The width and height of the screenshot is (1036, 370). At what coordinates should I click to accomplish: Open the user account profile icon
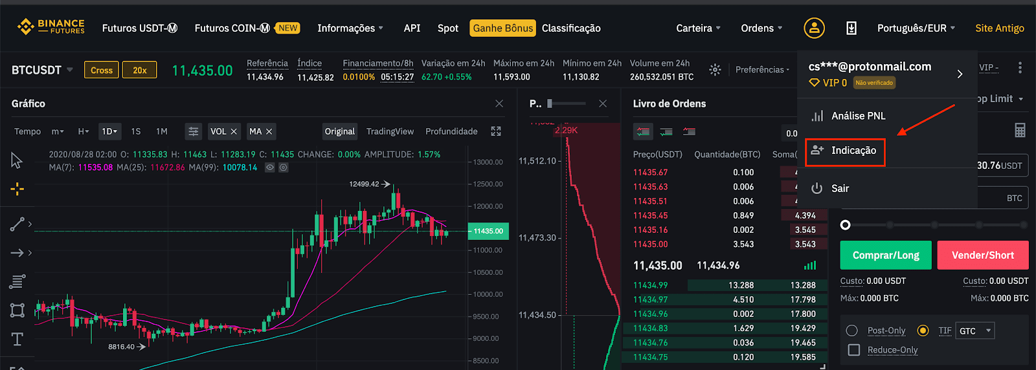(x=814, y=28)
